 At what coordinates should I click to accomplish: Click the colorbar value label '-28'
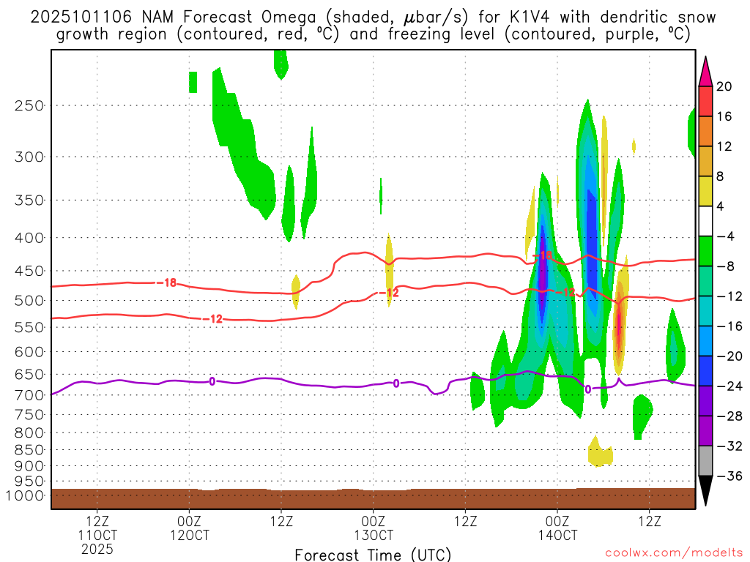tap(730, 416)
